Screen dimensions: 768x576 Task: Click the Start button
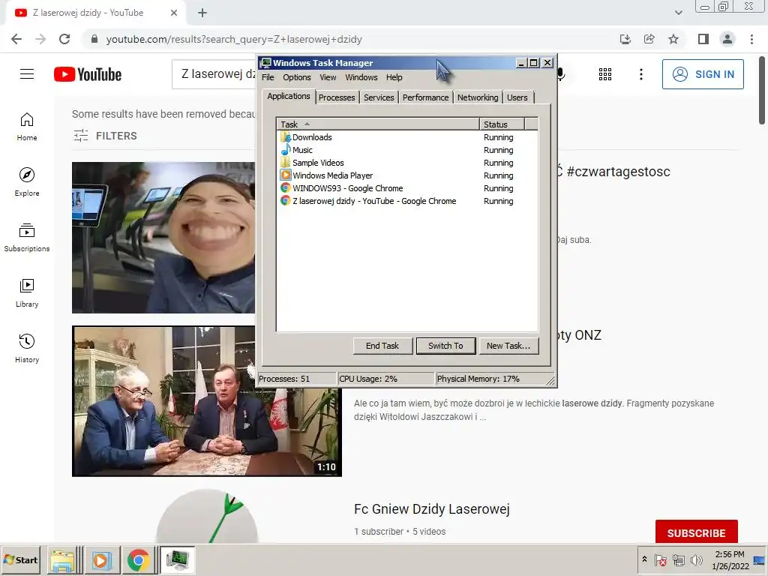20,559
